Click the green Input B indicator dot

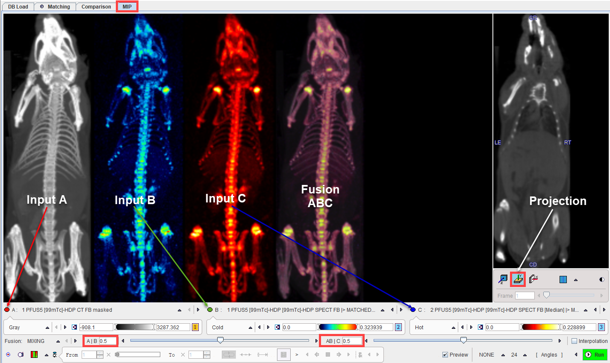(x=210, y=310)
